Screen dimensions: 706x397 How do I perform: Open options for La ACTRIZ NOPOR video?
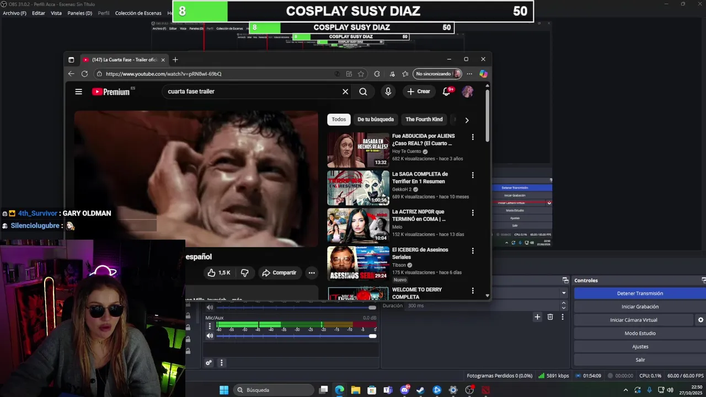click(473, 213)
